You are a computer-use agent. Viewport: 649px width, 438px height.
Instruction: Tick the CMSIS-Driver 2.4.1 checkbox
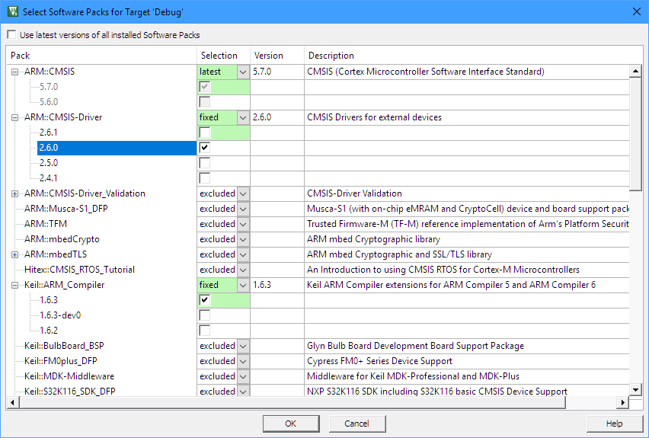pos(204,178)
